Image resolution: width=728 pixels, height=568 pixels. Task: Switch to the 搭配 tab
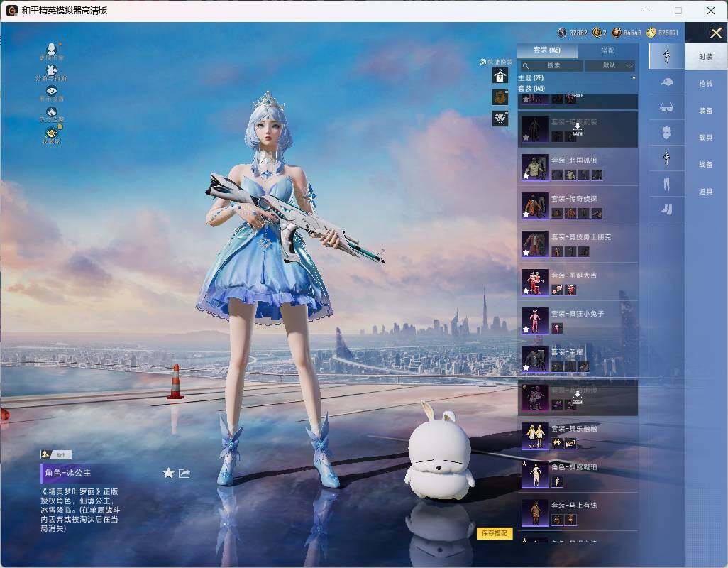pos(608,50)
